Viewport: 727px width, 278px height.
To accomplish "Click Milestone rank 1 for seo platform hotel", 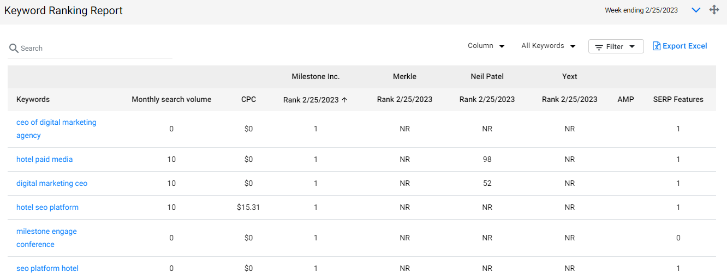I will click(x=315, y=269).
